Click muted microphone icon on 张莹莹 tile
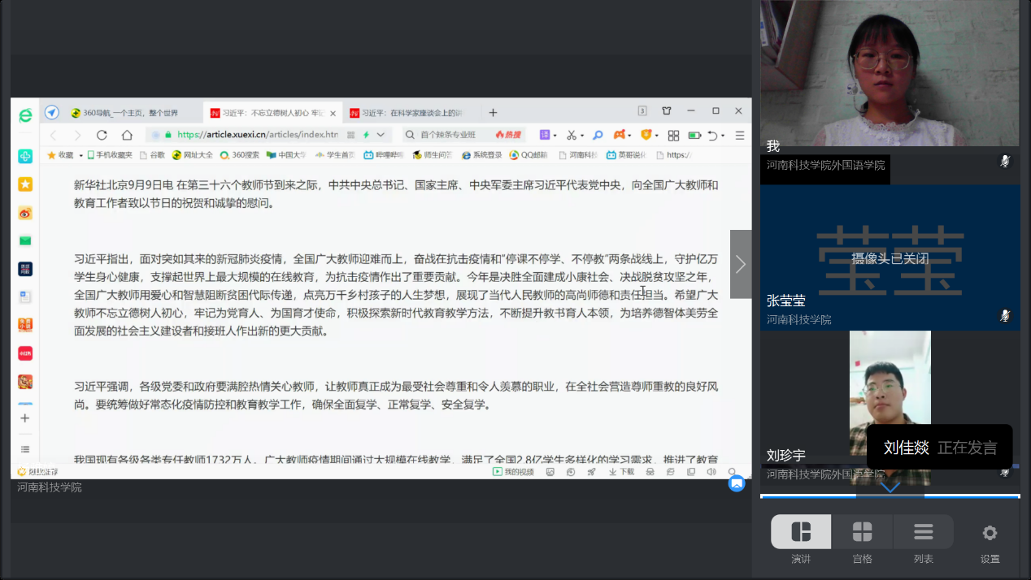Viewport: 1031px width, 580px height. 1005,315
